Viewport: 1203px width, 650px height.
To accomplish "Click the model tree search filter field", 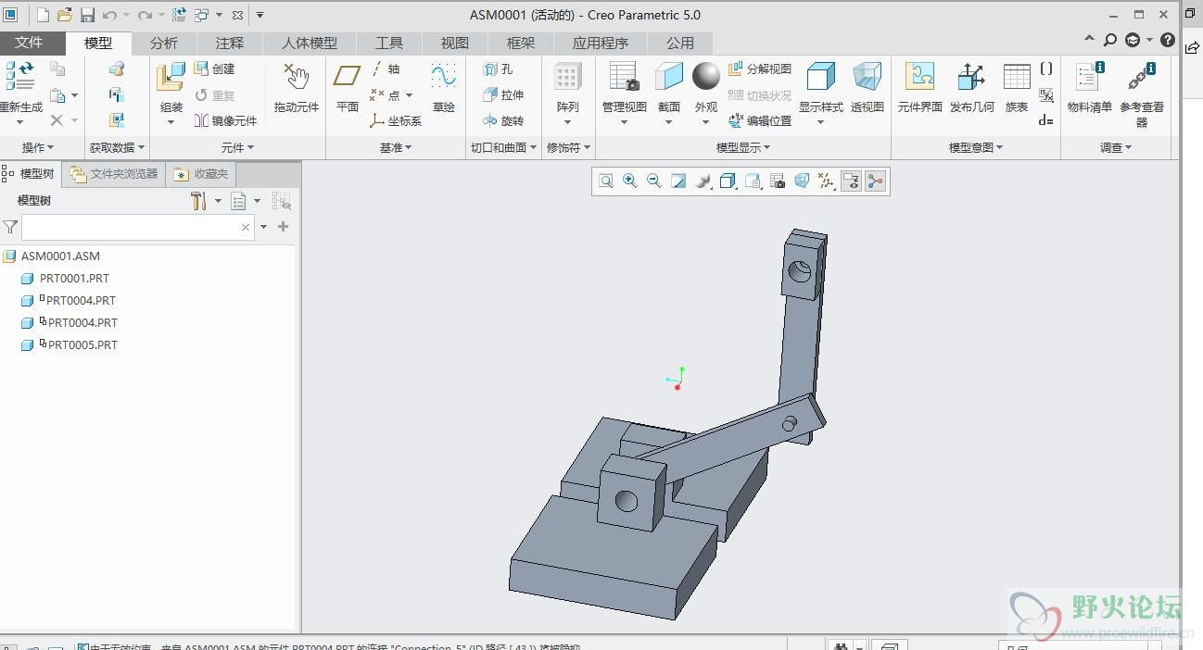I will coord(130,227).
